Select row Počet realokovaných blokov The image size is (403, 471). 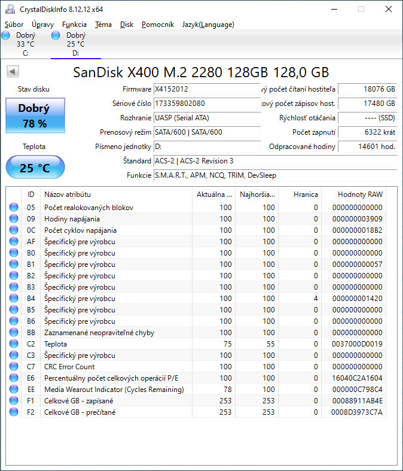(196, 207)
